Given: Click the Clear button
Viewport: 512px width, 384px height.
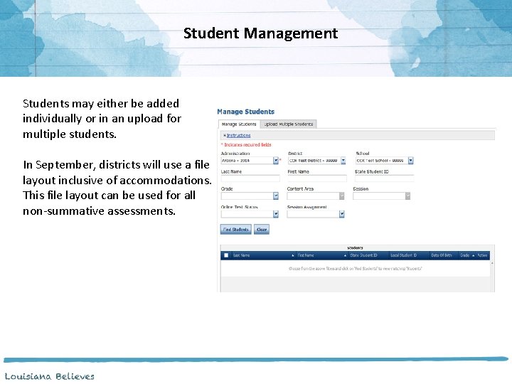Looking at the screenshot, I should [262, 229].
